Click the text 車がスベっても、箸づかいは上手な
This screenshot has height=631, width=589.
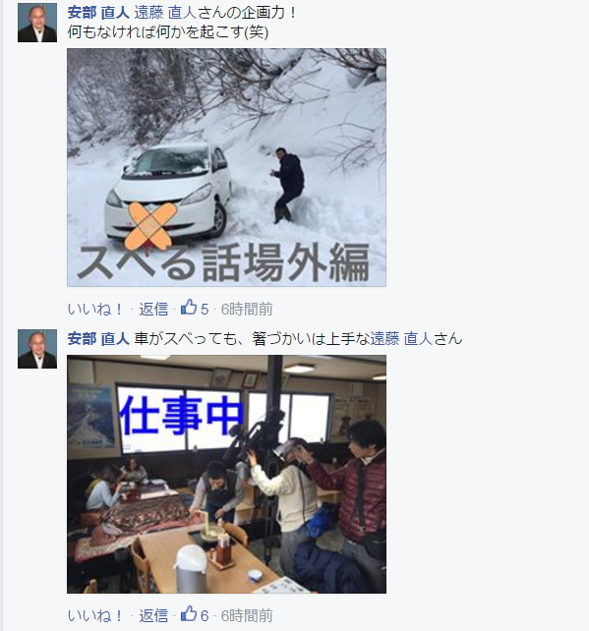click(252, 339)
